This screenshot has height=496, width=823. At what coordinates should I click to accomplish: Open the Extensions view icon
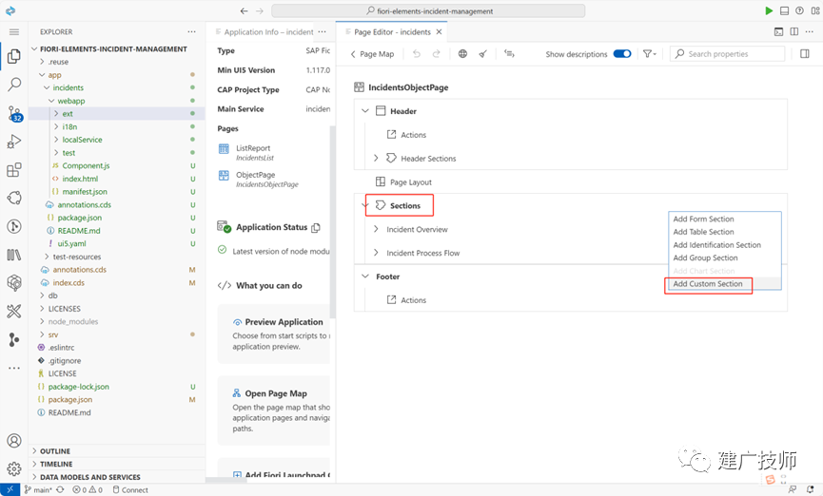pos(14,170)
